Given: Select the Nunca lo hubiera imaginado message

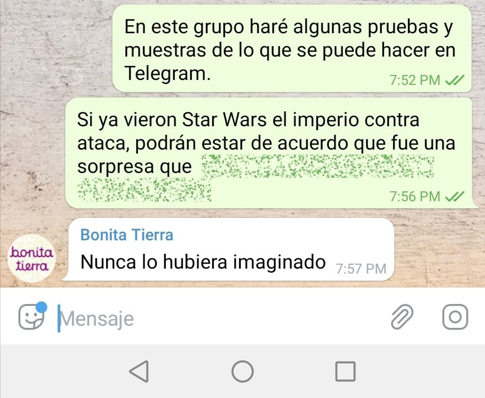Looking at the screenshot, I should pos(229,249).
